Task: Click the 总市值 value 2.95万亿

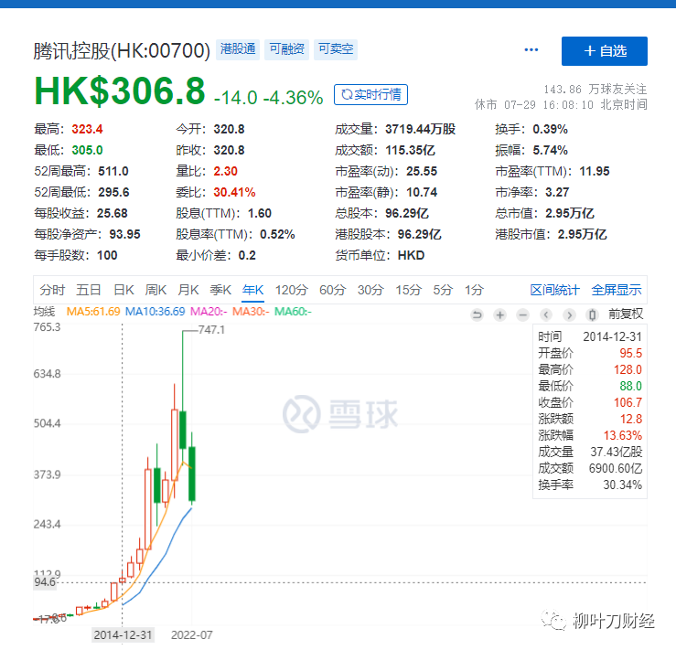Action: click(570, 213)
